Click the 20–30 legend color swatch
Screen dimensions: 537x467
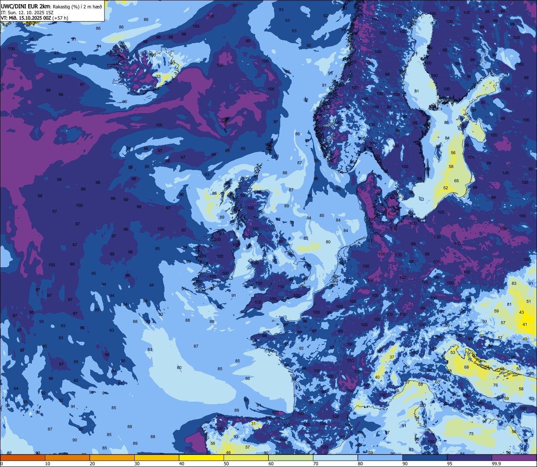point(112,457)
